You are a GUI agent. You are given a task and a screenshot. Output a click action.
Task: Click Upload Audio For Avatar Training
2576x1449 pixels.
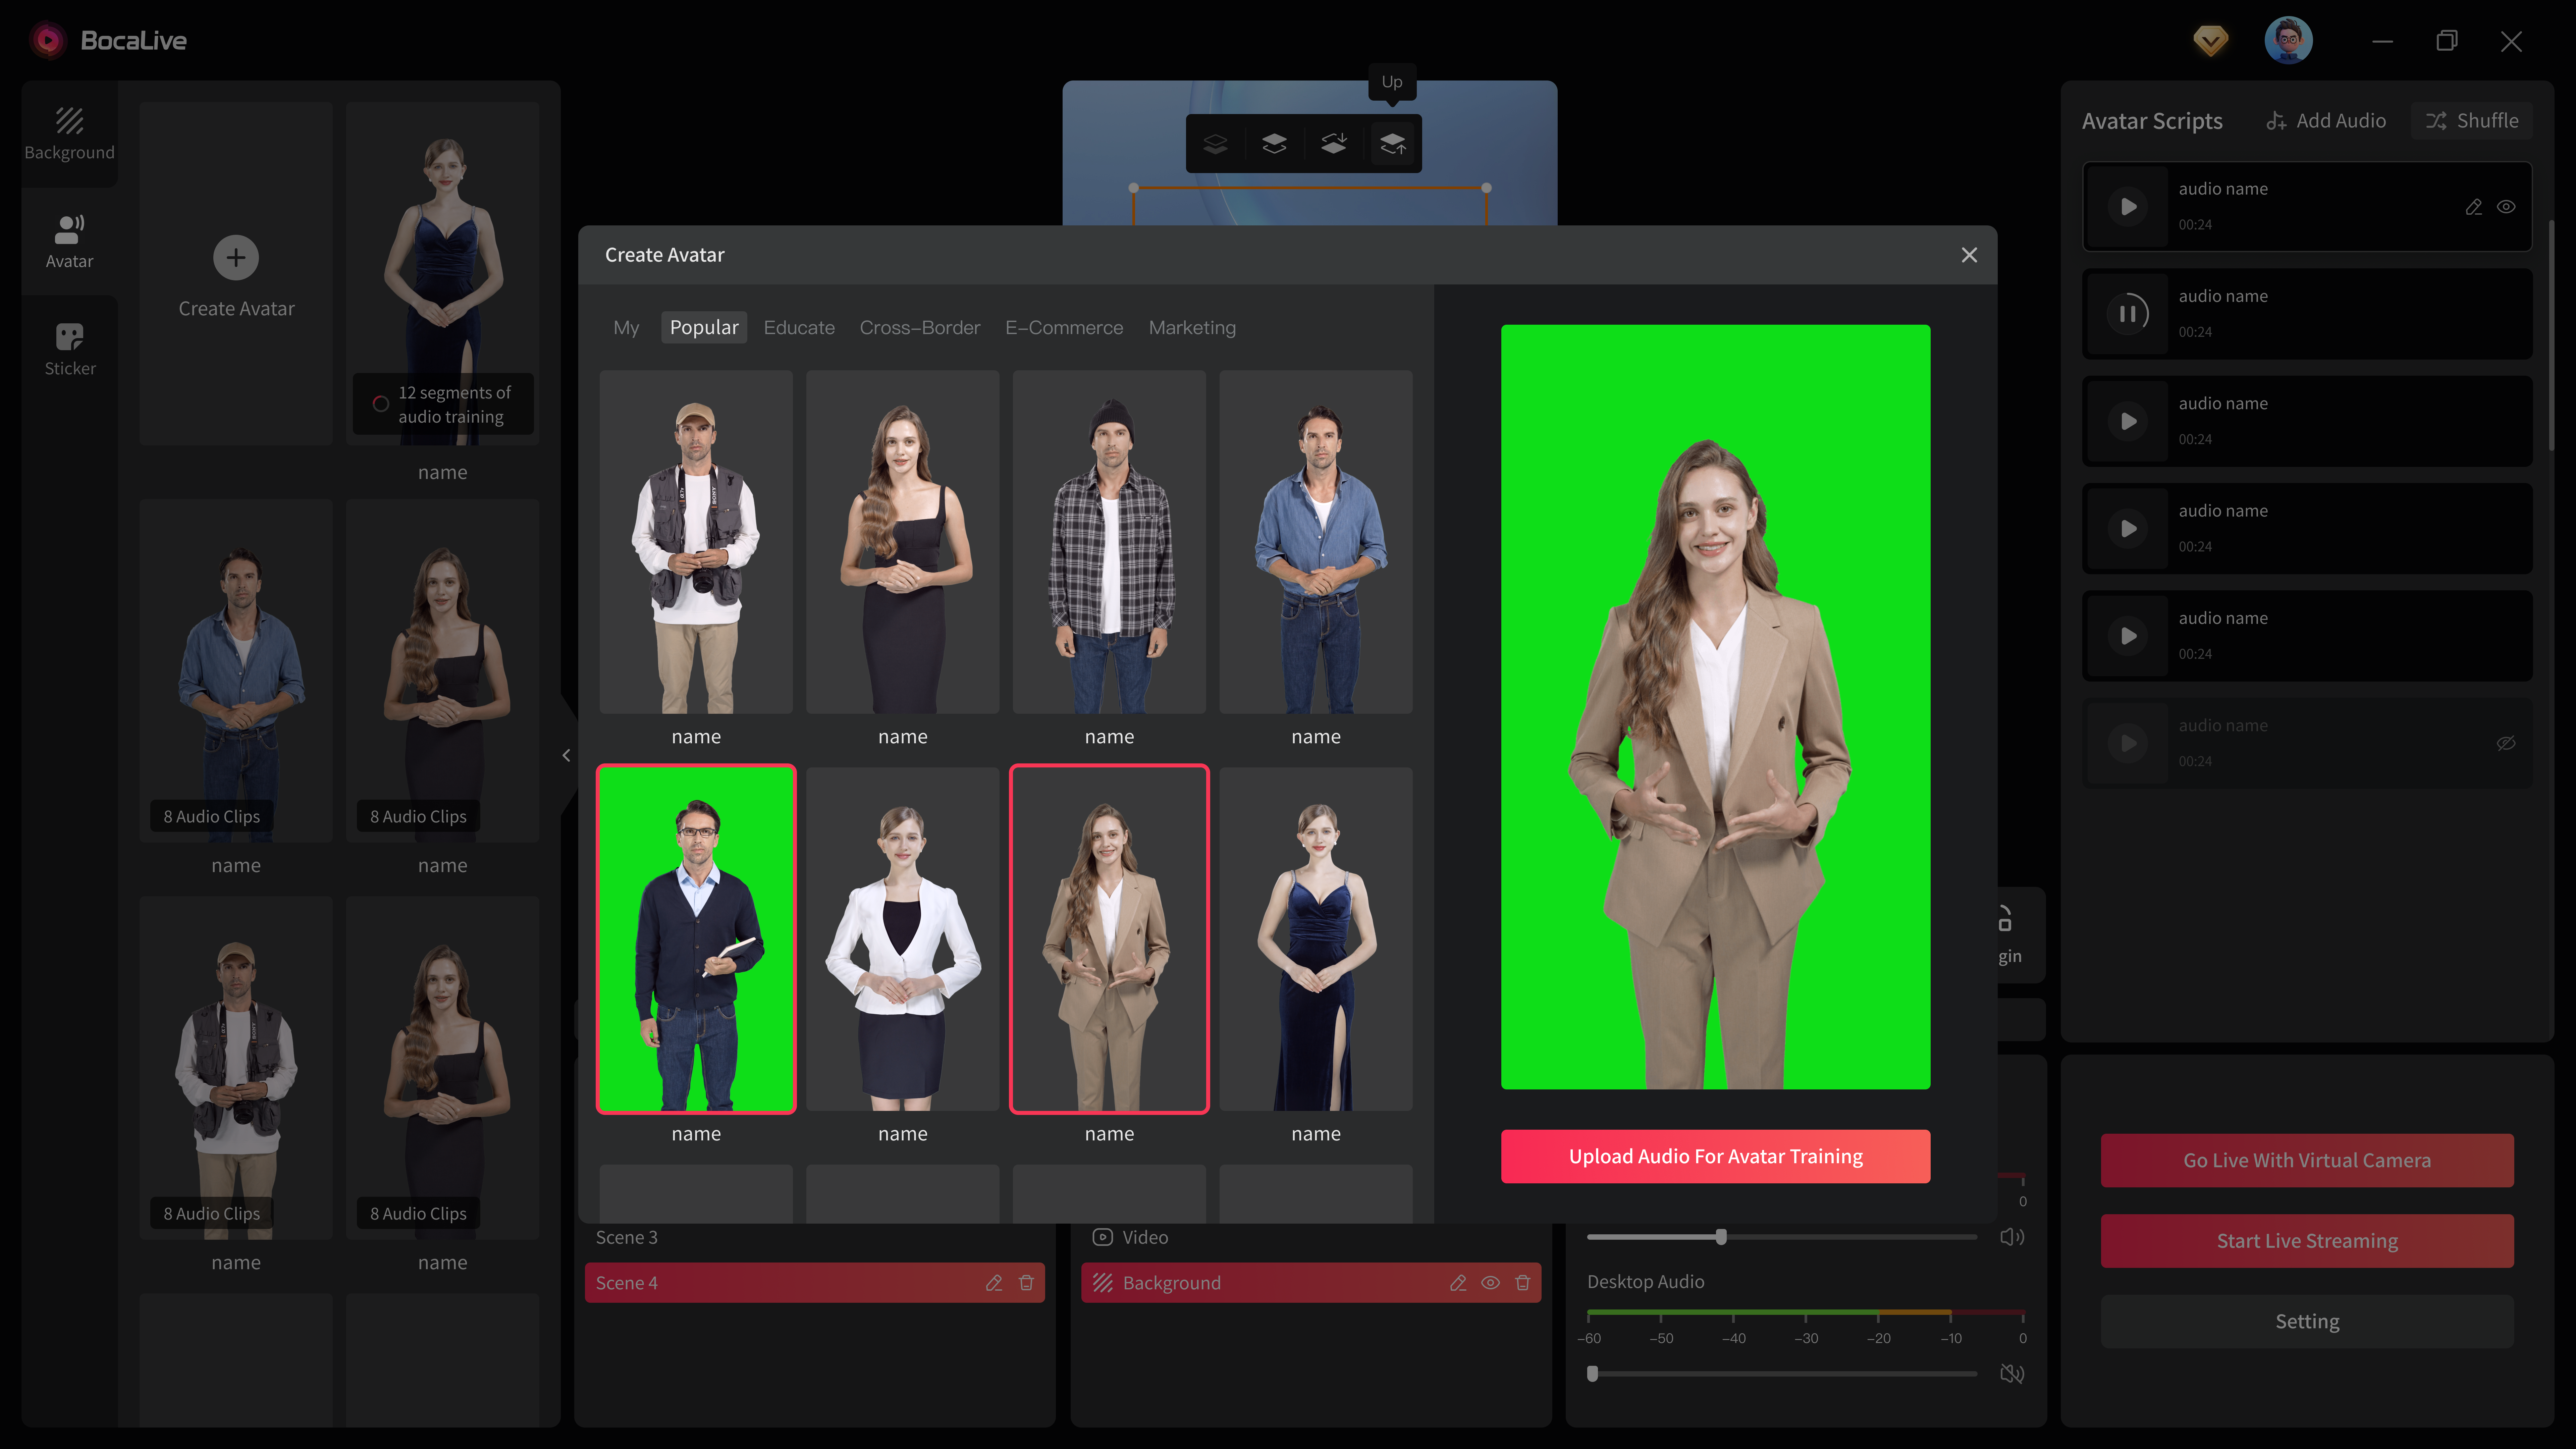1715,1156
